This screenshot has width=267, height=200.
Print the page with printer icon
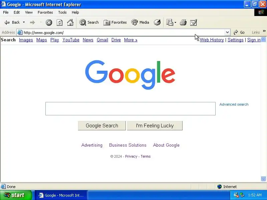(183, 22)
